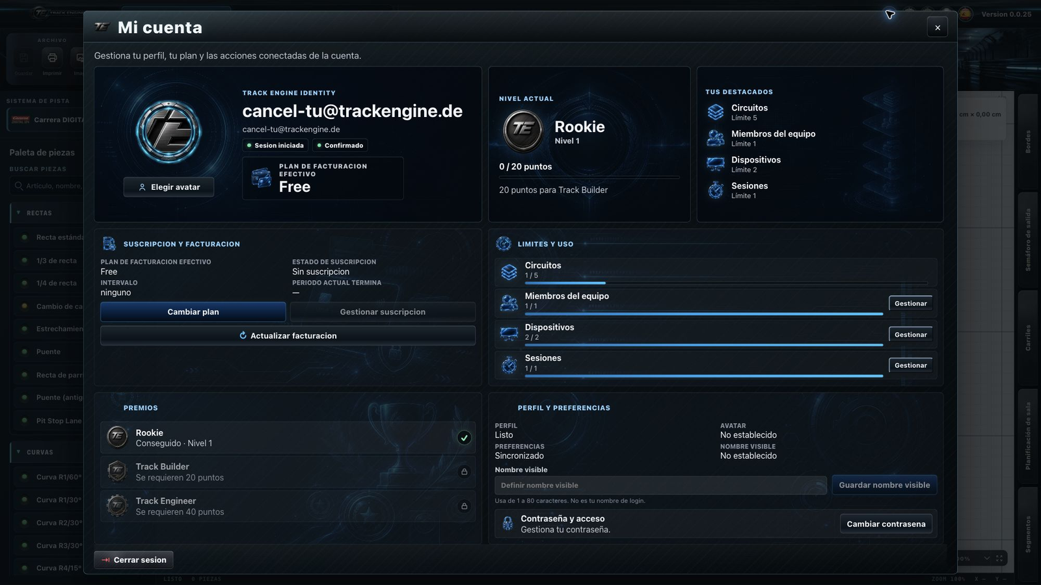
Task: Focus the Definir nombre visible input field
Action: click(x=660, y=485)
